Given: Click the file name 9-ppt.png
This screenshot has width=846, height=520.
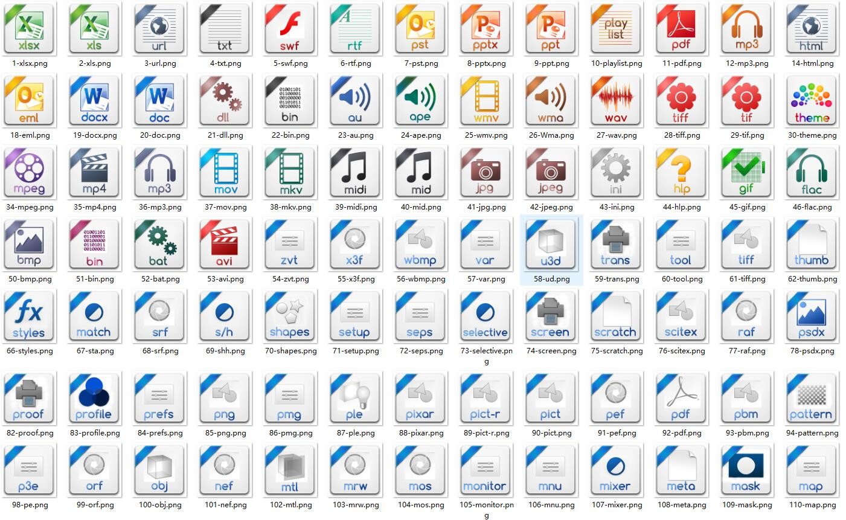Looking at the screenshot, I should pos(551,63).
